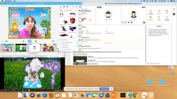Search effects with the magnifier icon
177x99 pixels.
(x=73, y=7)
